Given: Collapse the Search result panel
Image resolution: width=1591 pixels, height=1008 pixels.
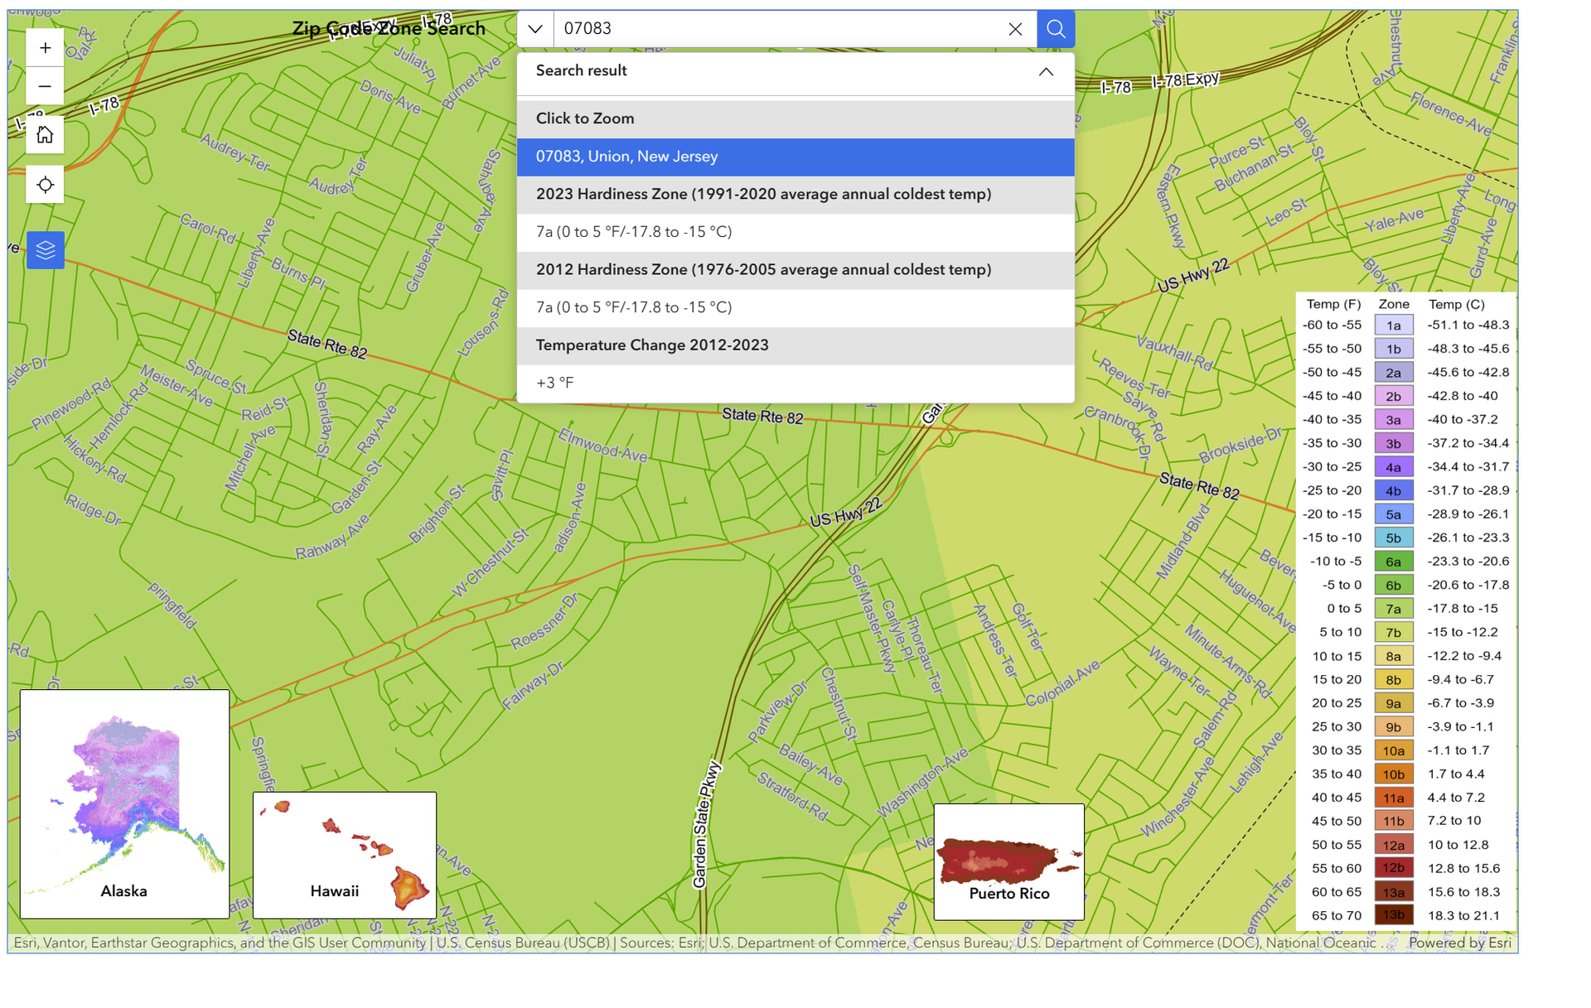Looking at the screenshot, I should pos(1046,71).
